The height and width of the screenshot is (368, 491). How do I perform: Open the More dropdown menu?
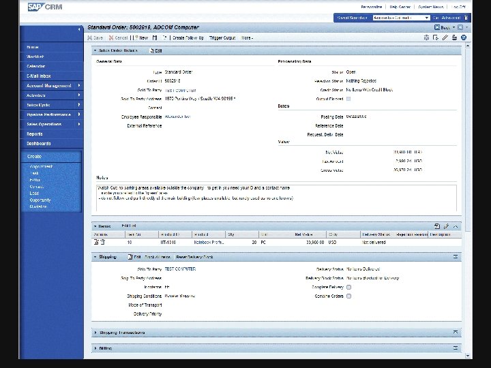247,38
